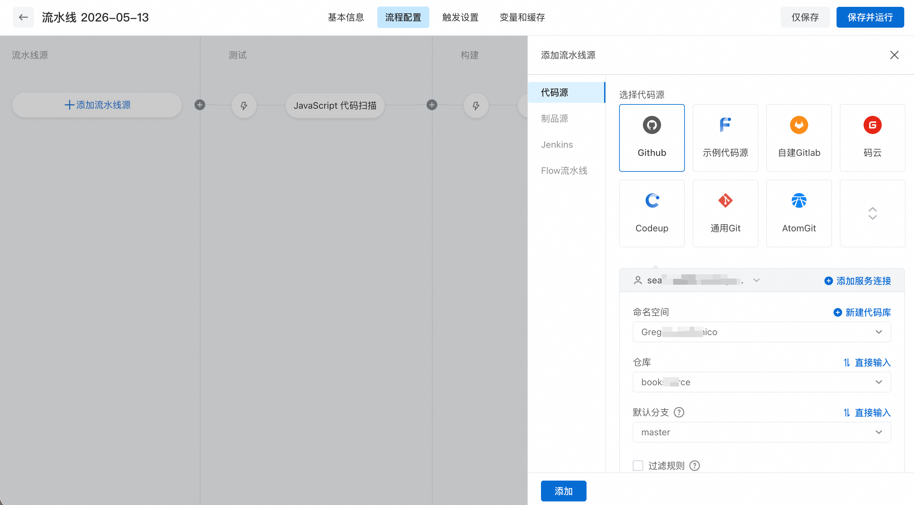The height and width of the screenshot is (505, 914).
Task: Click 仅保存 button
Action: [x=805, y=17]
